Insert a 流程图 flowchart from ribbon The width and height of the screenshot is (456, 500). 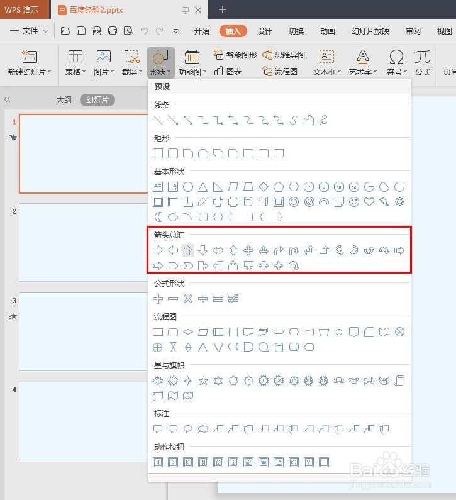pyautogui.click(x=280, y=71)
